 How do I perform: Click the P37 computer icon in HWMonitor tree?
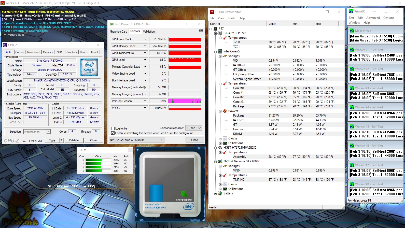tap(216, 28)
